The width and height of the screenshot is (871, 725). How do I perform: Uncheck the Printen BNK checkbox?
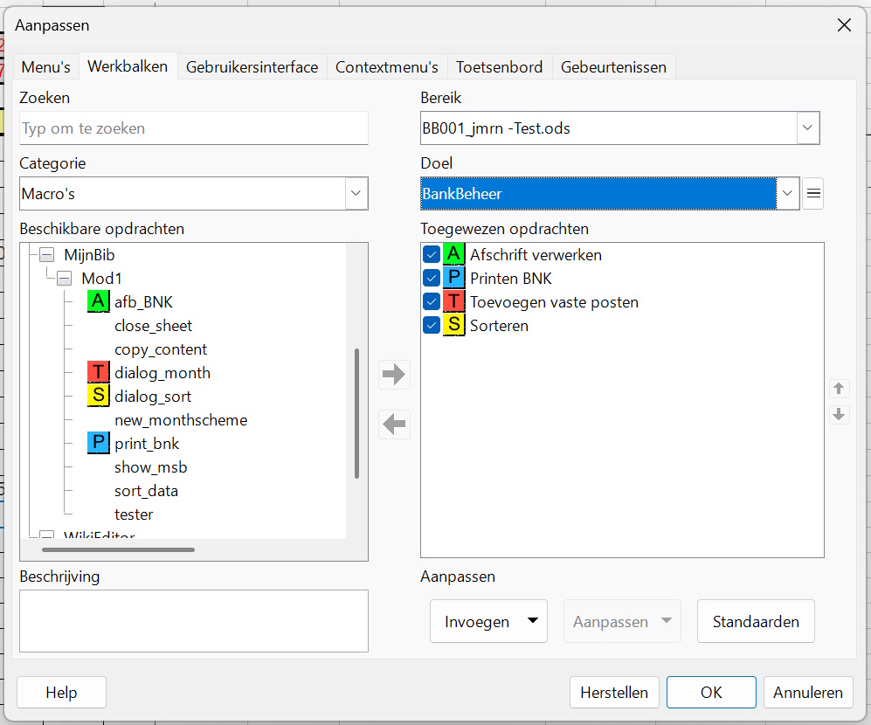[x=432, y=279]
